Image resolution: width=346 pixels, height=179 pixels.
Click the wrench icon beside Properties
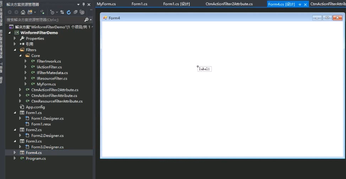tap(22, 38)
